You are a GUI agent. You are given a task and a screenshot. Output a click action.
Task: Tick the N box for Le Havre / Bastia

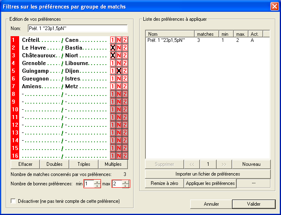[x=119, y=48]
